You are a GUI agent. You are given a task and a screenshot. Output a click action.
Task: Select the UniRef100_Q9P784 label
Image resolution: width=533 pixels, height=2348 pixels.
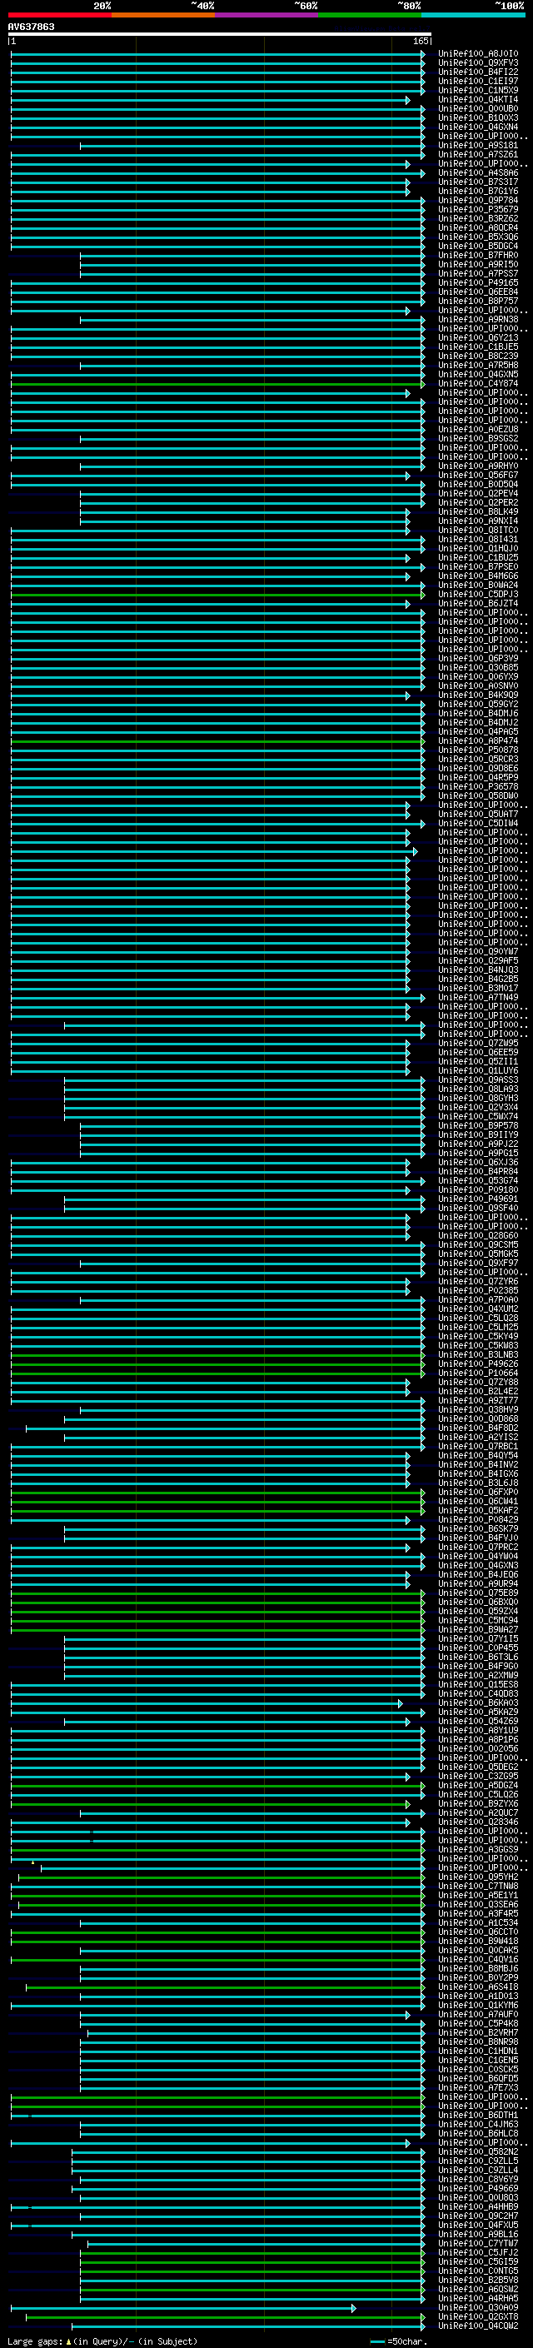click(x=477, y=200)
